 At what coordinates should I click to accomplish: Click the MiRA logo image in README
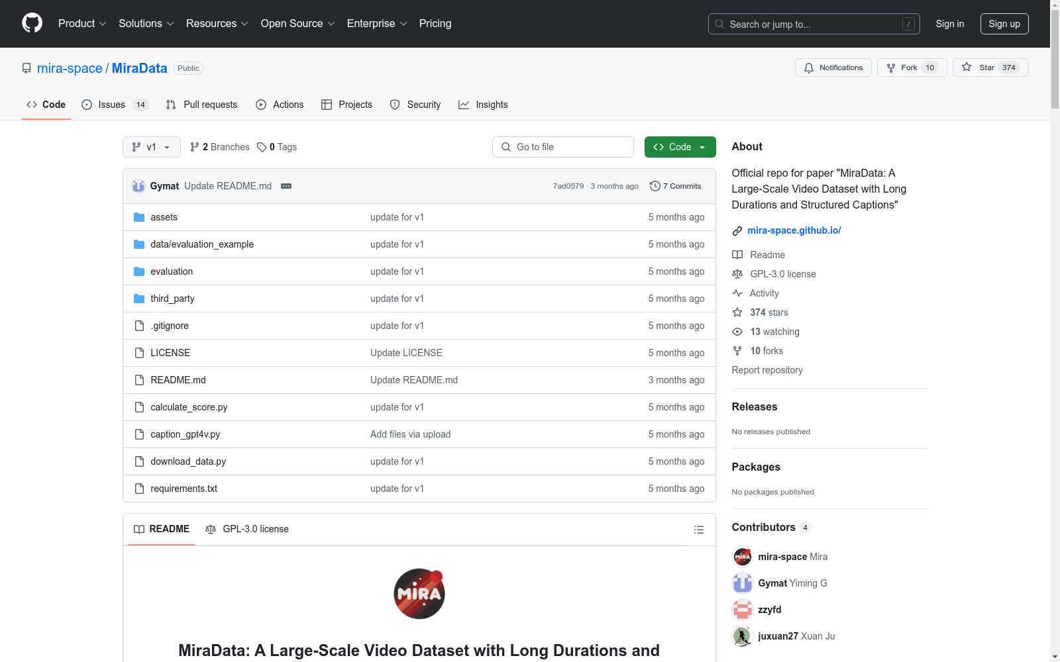(419, 594)
